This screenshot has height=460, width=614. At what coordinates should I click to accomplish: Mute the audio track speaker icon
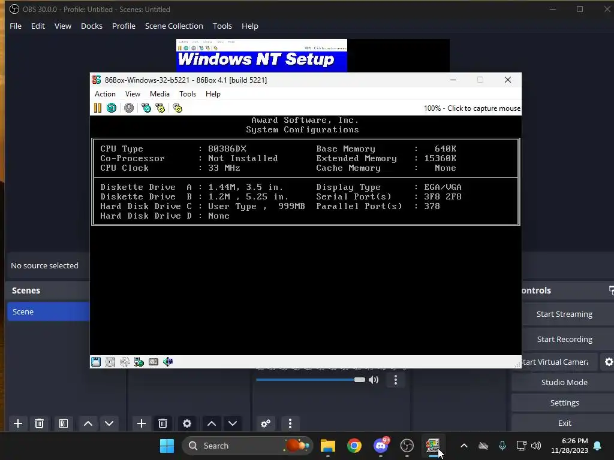click(x=374, y=380)
